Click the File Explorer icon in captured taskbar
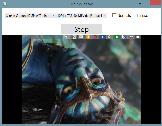The width and height of the screenshot is (162, 126). point(81,37)
